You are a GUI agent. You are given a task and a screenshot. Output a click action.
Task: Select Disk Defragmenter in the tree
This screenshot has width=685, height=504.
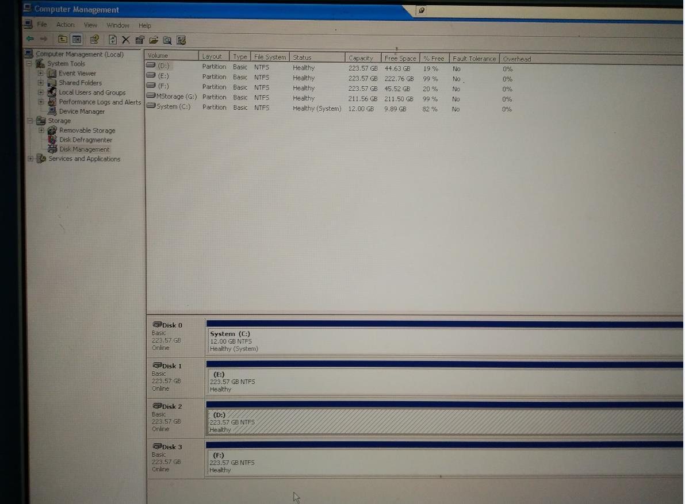86,140
